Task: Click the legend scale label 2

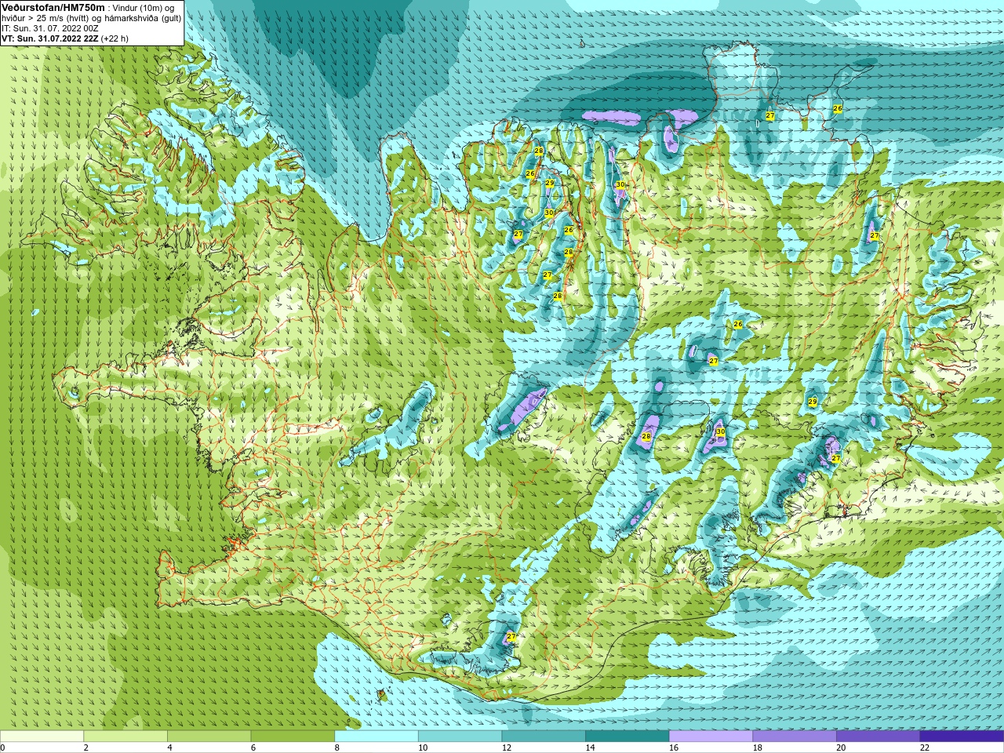Action: [x=86, y=748]
